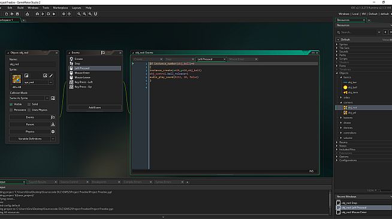The image size is (392, 219).
Task: Expand the Sprites folder in resource tree
Action: tap(337, 44)
